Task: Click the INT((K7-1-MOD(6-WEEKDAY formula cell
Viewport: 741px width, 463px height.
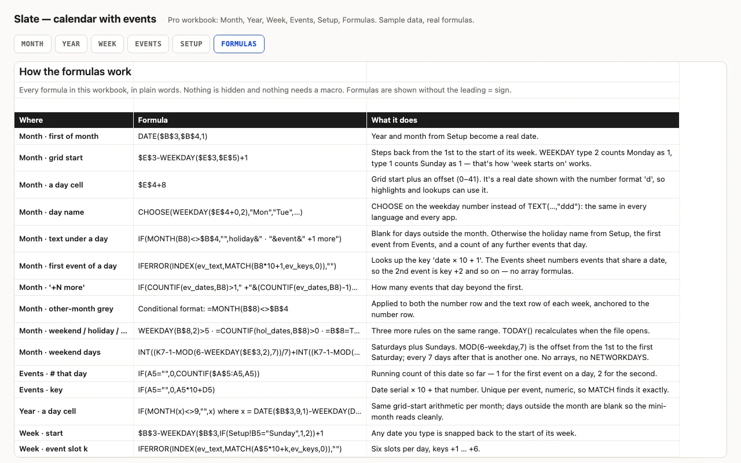Action: pyautogui.click(x=250, y=352)
